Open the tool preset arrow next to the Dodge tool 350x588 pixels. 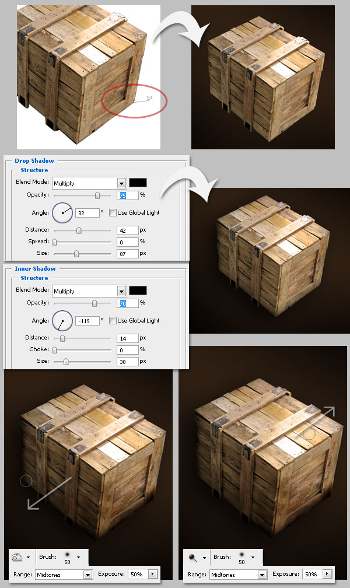point(204,557)
